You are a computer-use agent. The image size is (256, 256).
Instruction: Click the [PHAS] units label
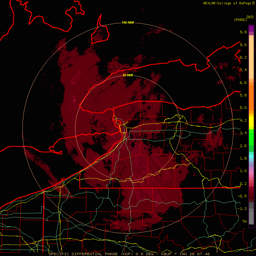240,20
